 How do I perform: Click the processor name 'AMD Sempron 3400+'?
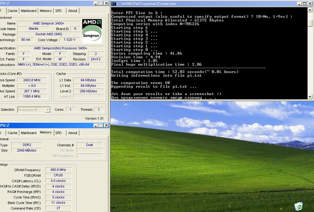tap(49, 23)
